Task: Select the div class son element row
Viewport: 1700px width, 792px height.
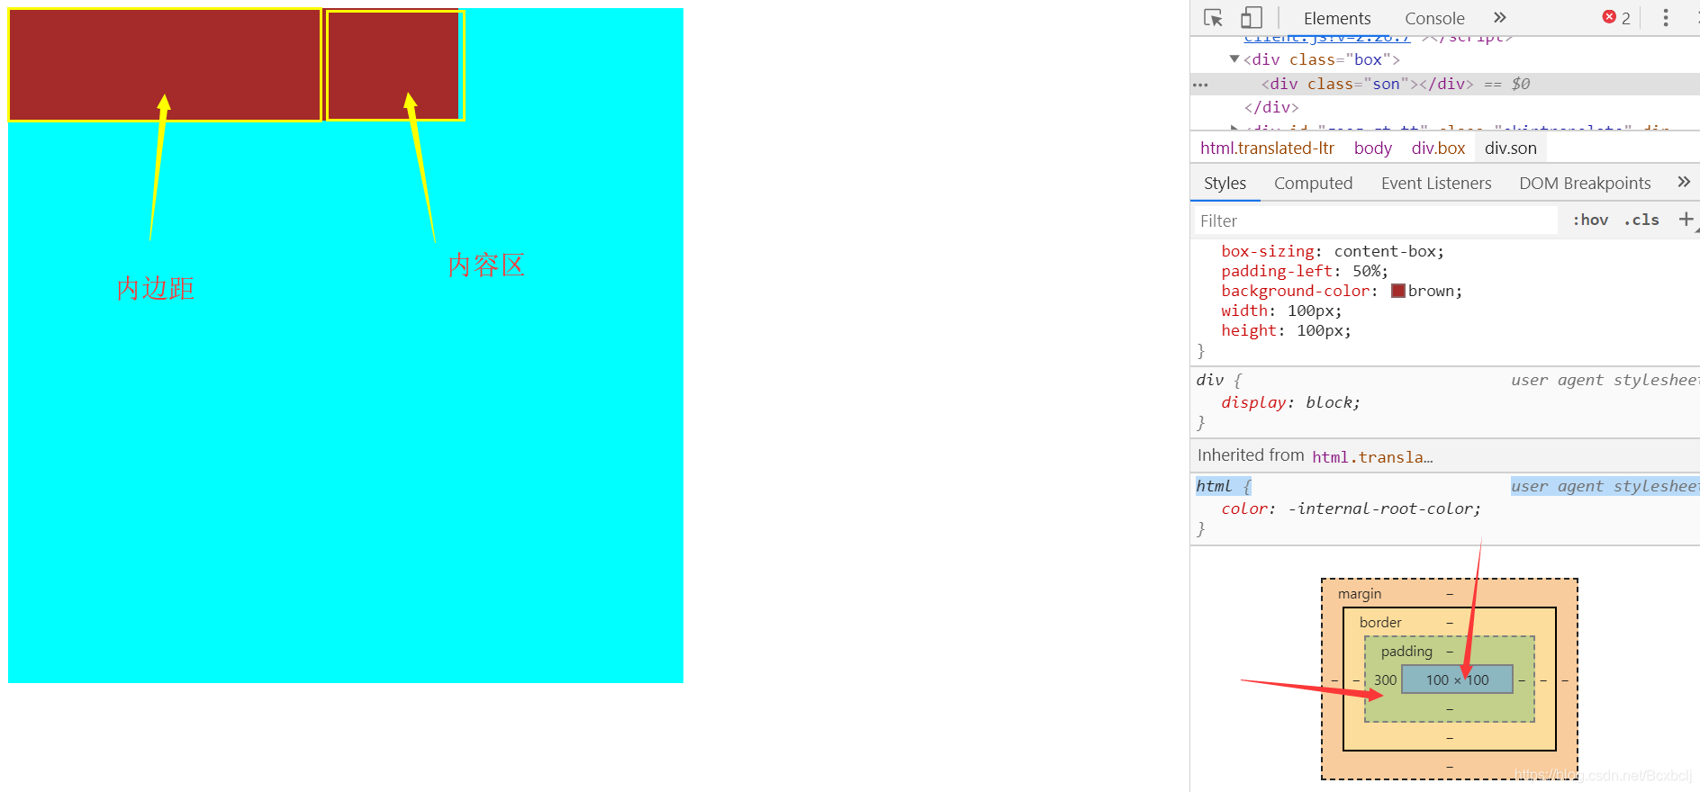Action: (x=1445, y=84)
